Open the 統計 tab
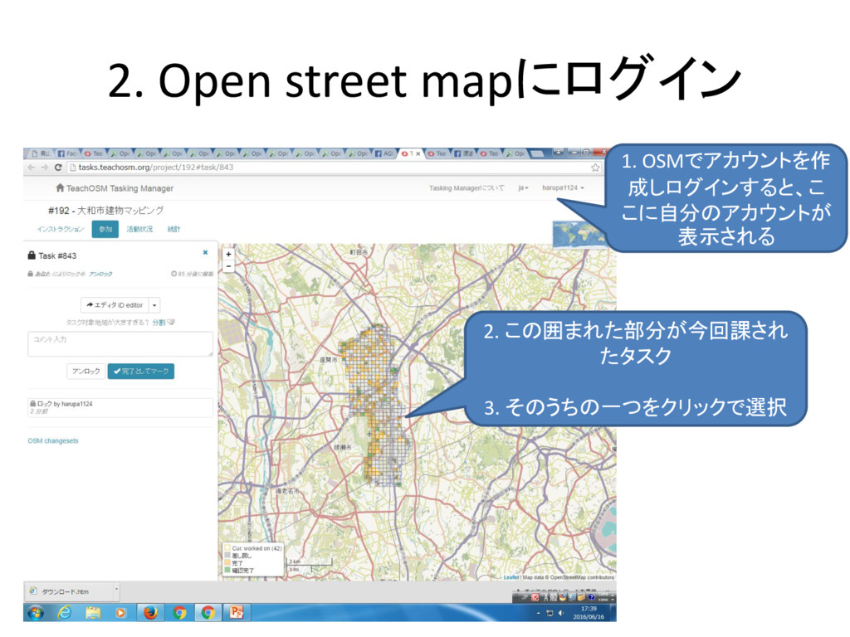This screenshot has width=850, height=637. 173,229
